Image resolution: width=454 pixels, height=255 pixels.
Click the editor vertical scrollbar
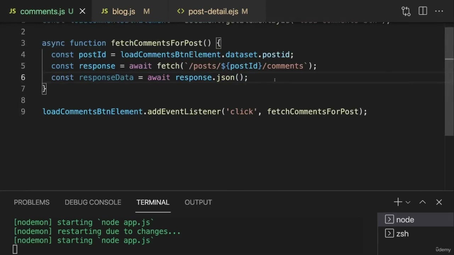pos(449,81)
